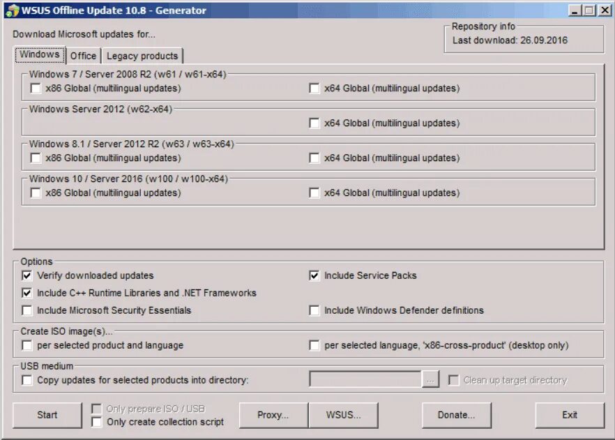Enable Only create collection script
The height and width of the screenshot is (440, 615).
tap(96, 421)
